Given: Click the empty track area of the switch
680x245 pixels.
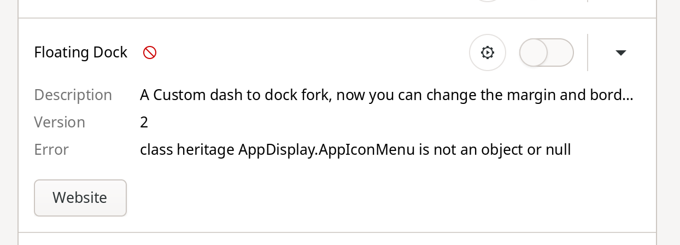Looking at the screenshot, I should [560, 52].
